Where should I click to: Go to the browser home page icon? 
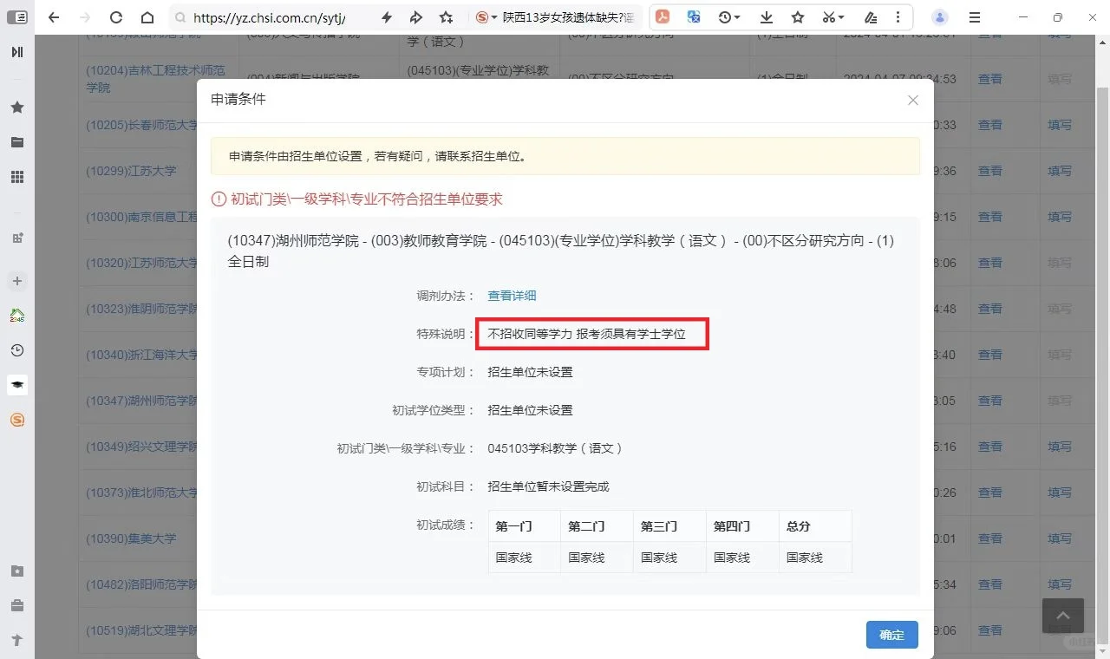click(147, 17)
